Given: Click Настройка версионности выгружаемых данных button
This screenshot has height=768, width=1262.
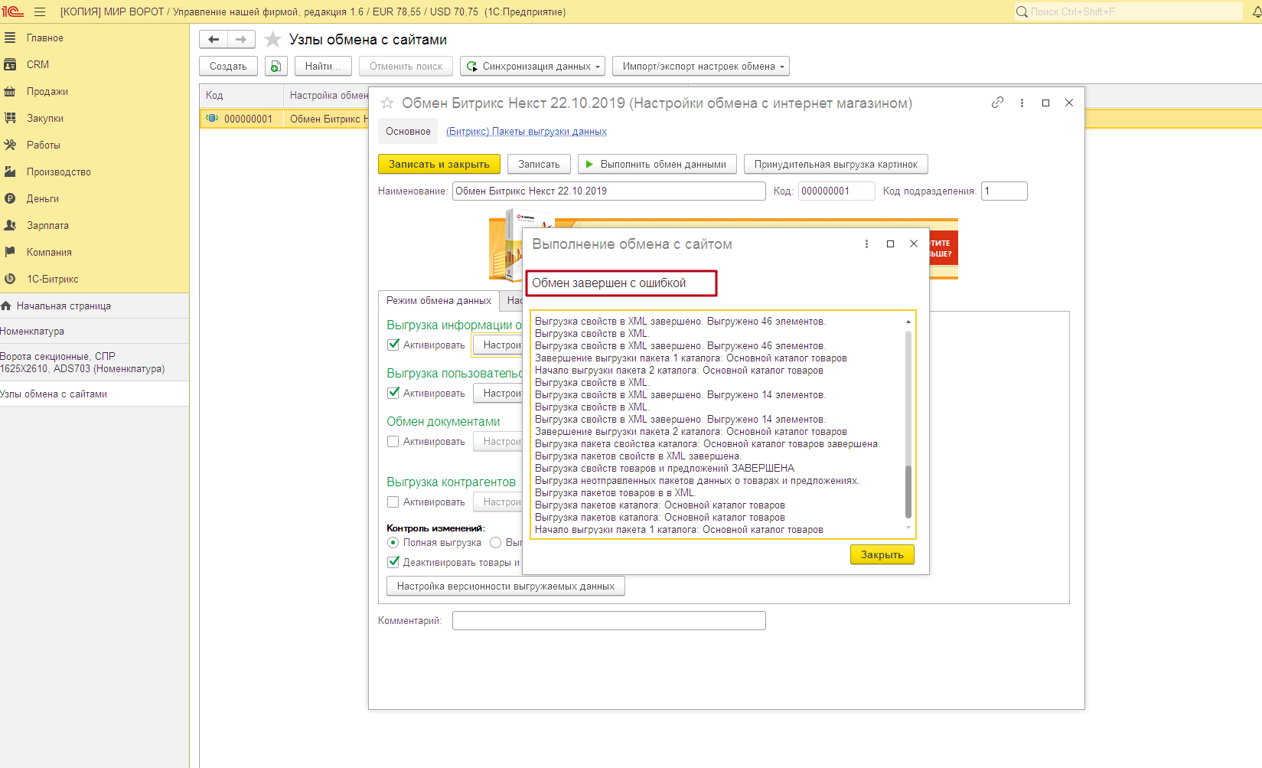Looking at the screenshot, I should [x=506, y=586].
